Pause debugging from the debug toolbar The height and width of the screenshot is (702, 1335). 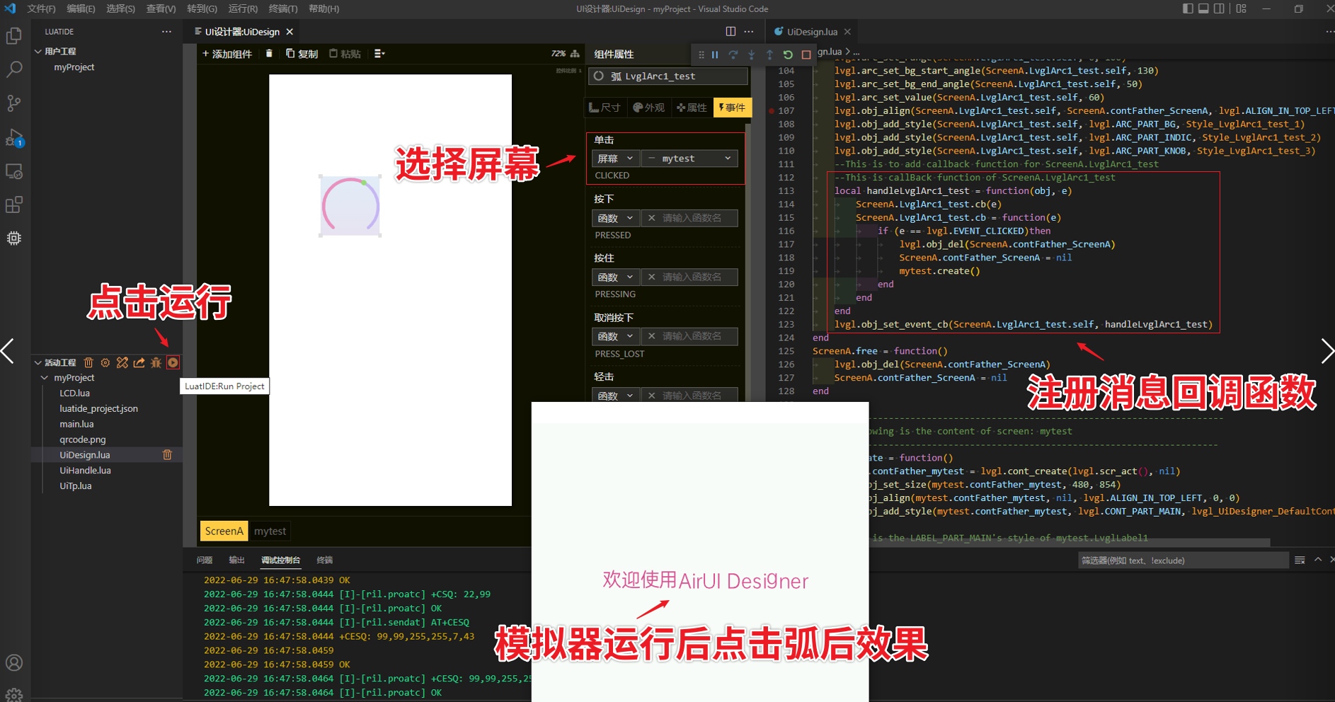coord(715,54)
